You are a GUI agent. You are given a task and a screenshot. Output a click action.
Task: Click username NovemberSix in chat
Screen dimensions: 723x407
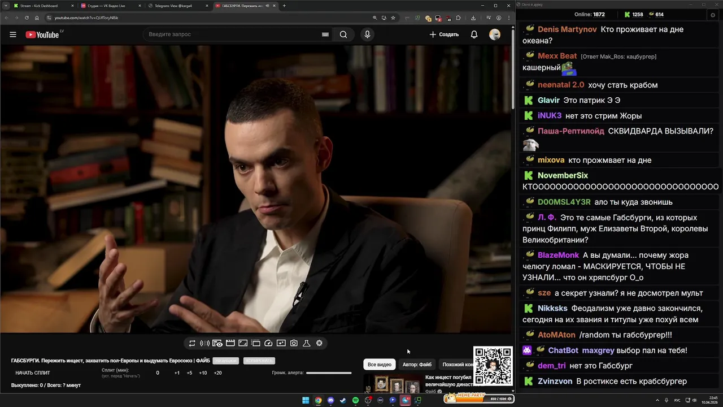click(x=563, y=175)
